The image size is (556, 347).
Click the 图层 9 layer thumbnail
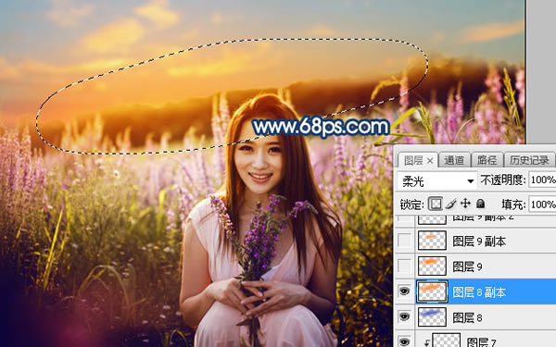tap(432, 266)
